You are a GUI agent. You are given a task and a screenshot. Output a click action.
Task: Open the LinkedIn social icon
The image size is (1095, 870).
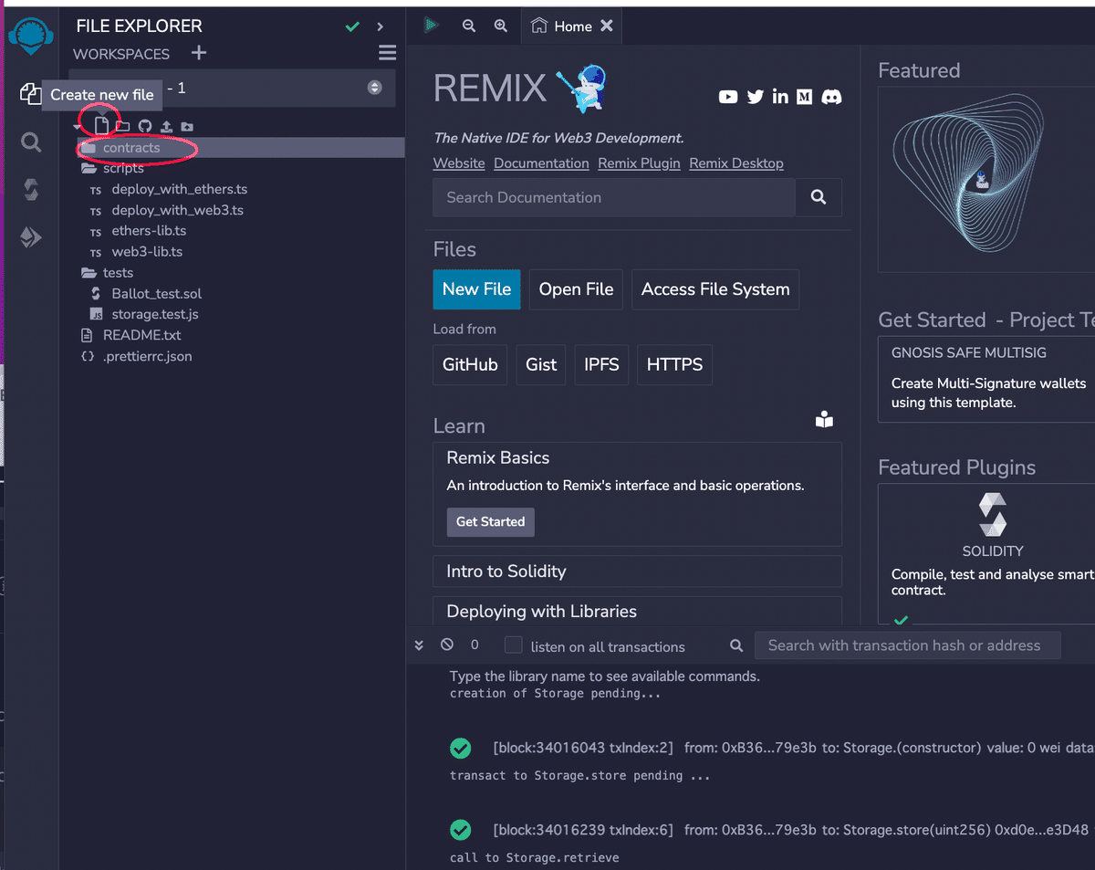780,97
